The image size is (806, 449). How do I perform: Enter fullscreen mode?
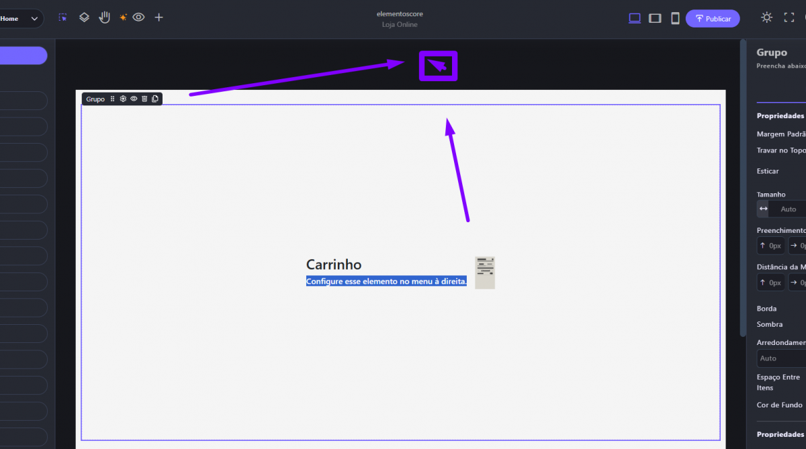coord(789,18)
